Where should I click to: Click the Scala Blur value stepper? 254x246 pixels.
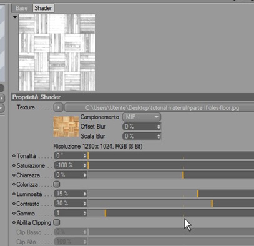159,136
